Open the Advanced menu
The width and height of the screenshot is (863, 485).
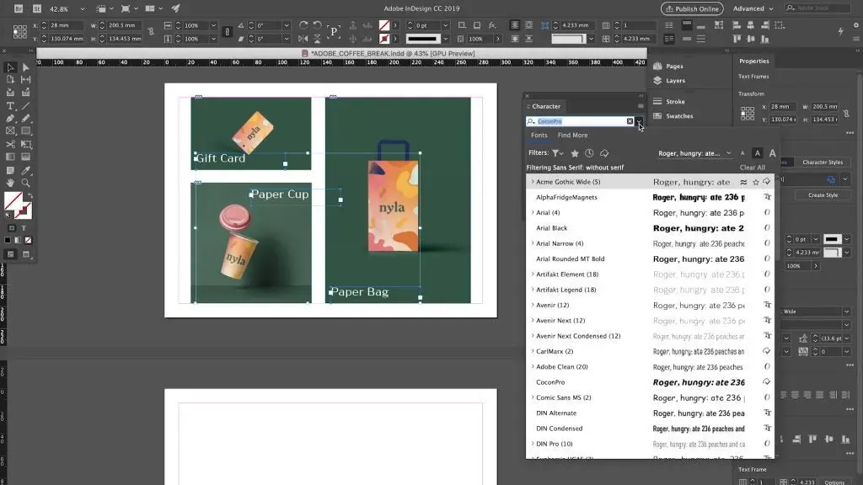point(750,8)
